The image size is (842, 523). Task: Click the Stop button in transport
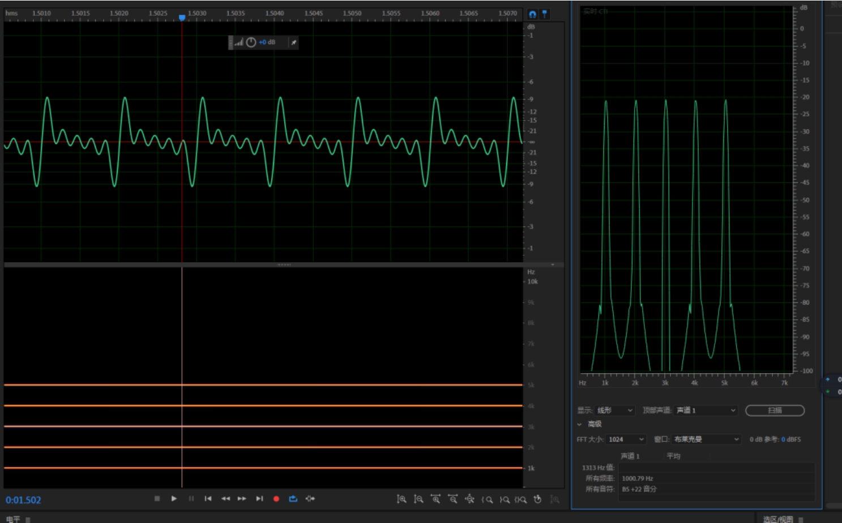pos(157,499)
